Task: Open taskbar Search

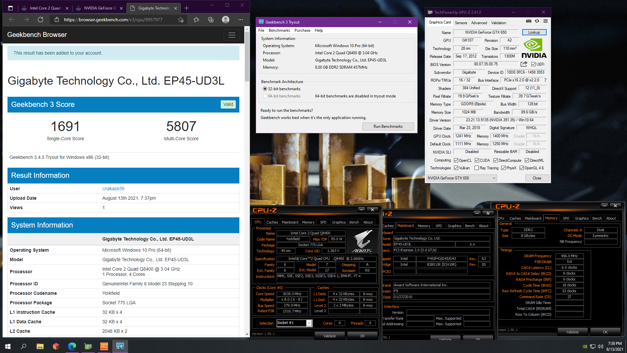Action: pos(24,346)
